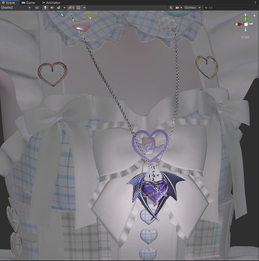
Task: Click the scene gizmo lock padlock icon
Action: pyautogui.click(x=254, y=15)
